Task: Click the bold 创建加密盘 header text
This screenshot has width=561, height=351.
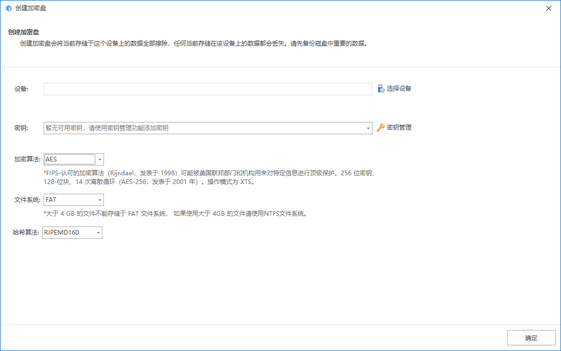Action: pyautogui.click(x=24, y=32)
